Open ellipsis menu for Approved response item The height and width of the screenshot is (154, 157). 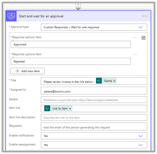click(x=135, y=38)
